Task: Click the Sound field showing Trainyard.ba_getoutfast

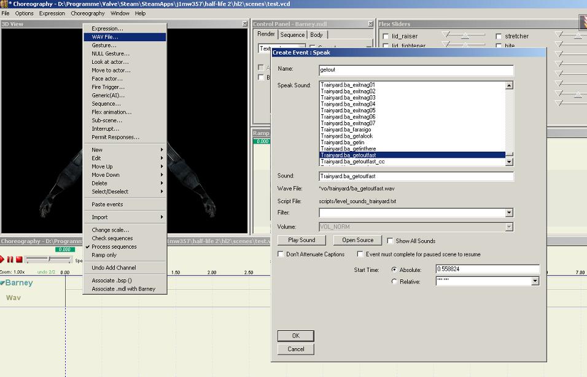Action: (x=416, y=176)
